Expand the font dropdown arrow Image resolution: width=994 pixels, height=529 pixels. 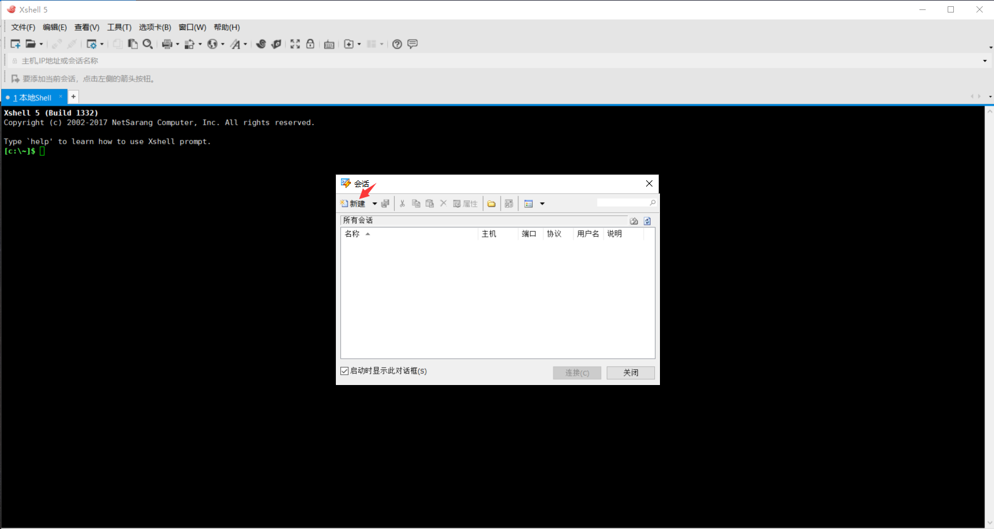pos(245,44)
